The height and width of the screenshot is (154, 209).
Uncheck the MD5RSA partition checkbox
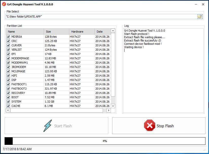tap(8, 37)
